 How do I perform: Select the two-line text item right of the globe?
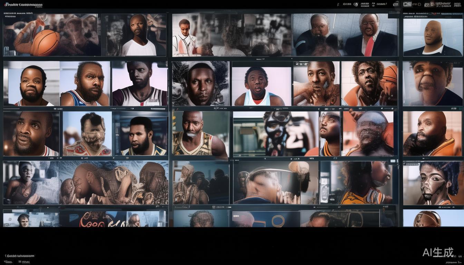click(x=365, y=4)
